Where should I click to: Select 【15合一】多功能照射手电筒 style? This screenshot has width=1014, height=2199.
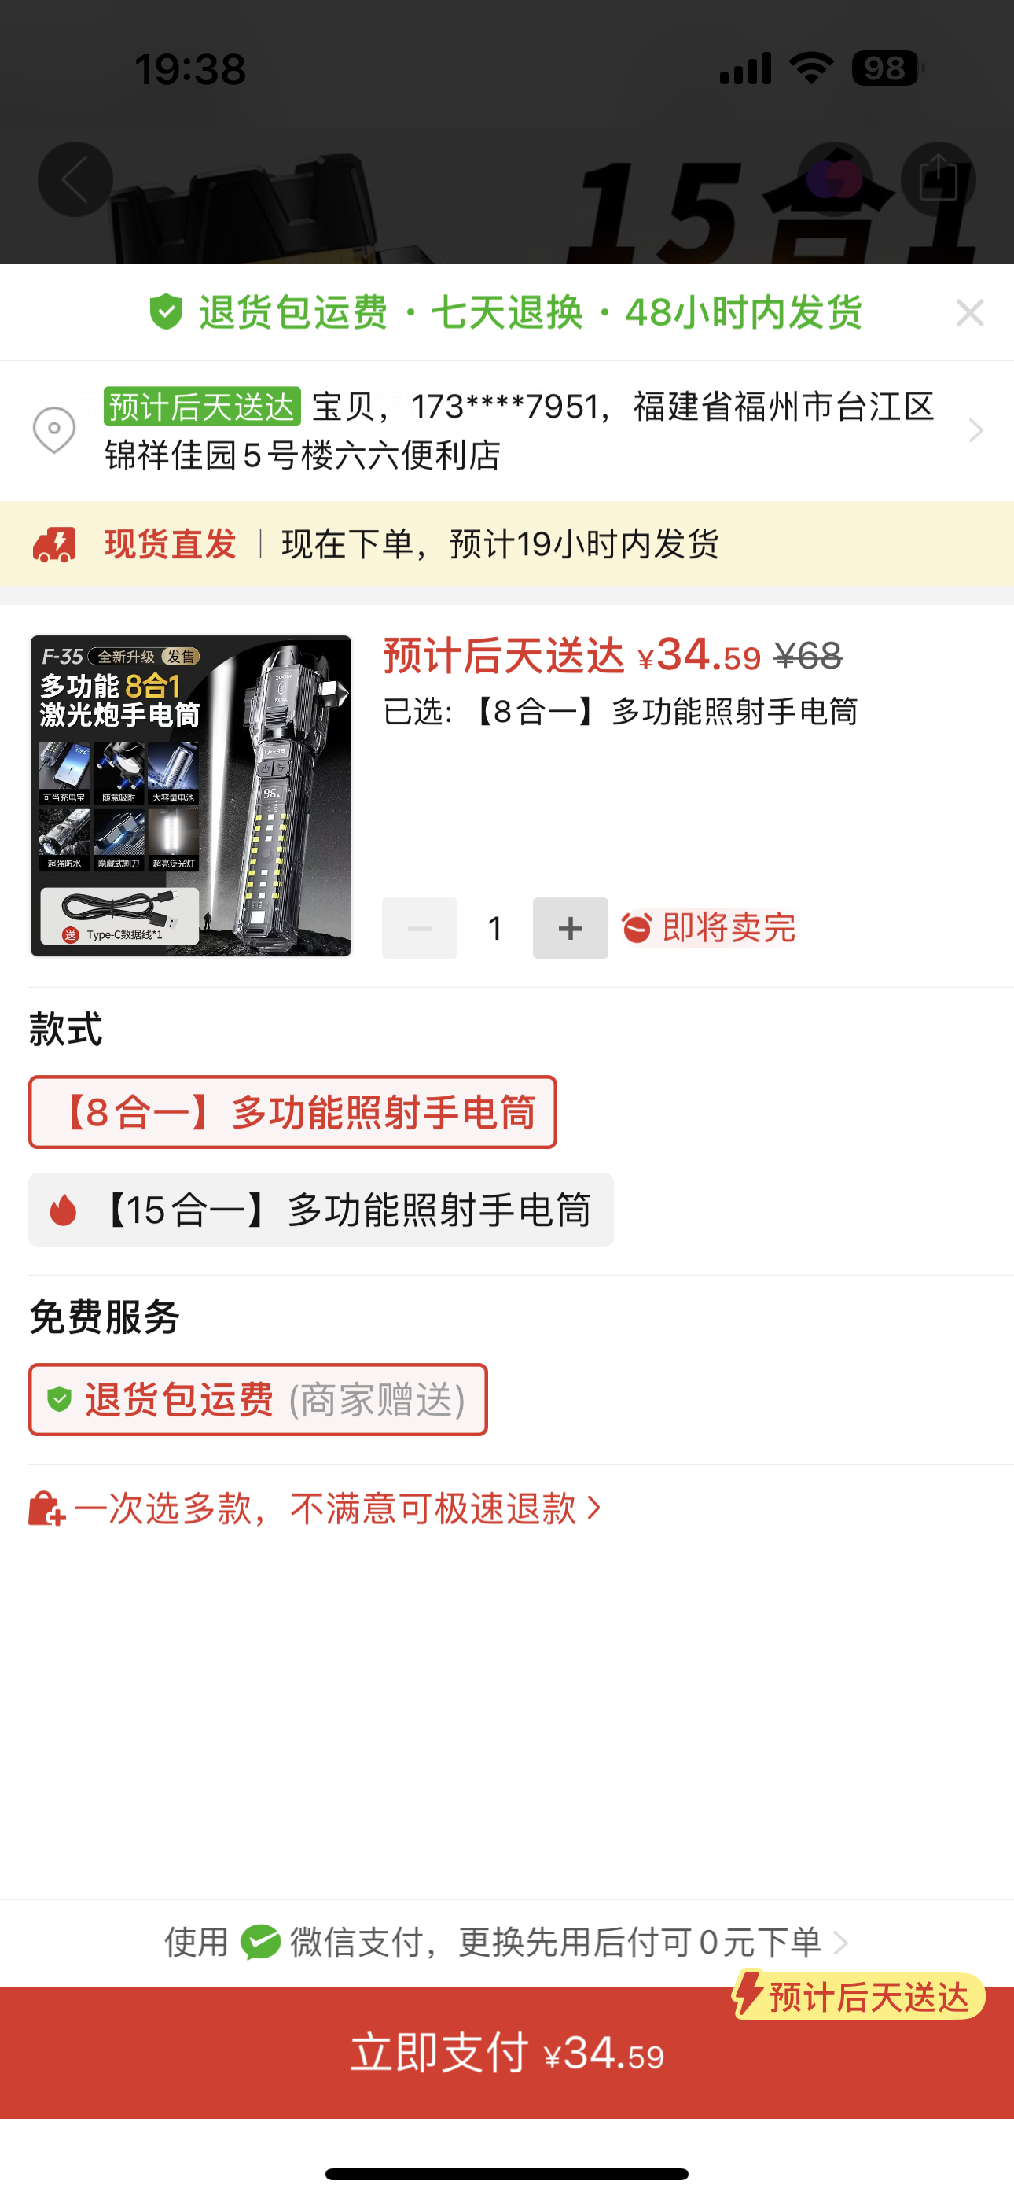click(x=321, y=1210)
